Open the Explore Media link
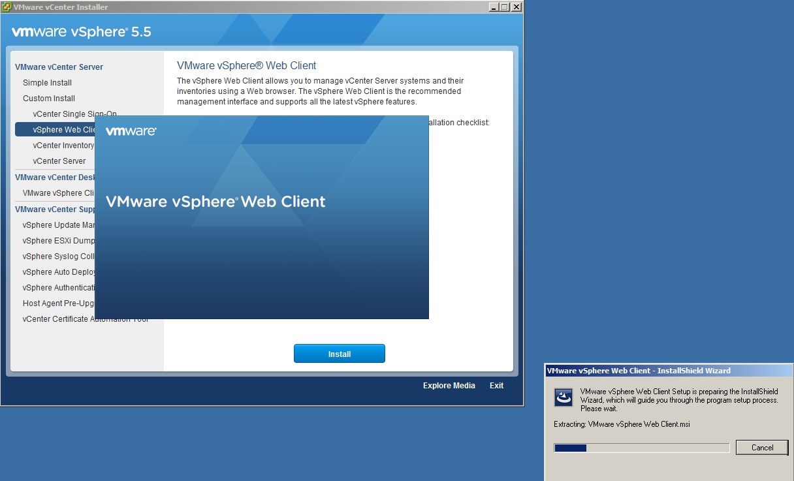794x481 pixels. (449, 386)
